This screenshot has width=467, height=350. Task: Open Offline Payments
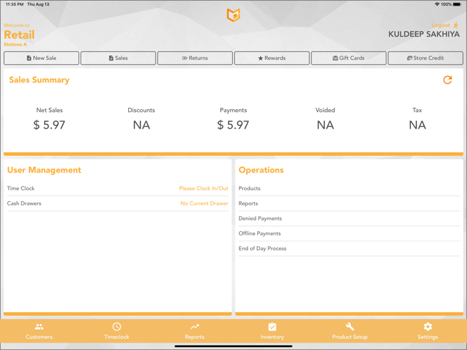(x=349, y=233)
